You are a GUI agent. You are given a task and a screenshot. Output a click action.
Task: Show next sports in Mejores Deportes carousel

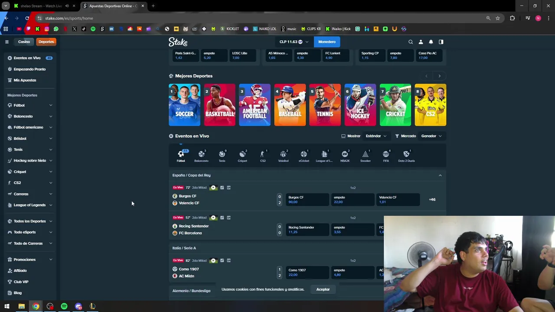point(439,76)
